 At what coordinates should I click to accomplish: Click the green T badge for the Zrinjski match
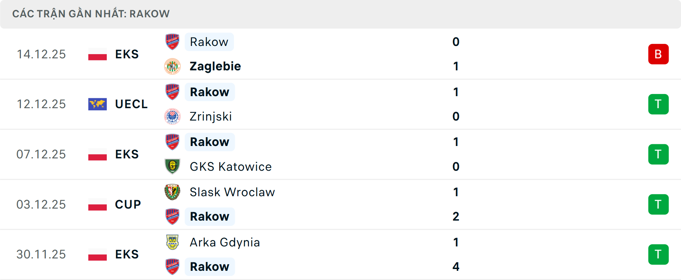pyautogui.click(x=659, y=104)
